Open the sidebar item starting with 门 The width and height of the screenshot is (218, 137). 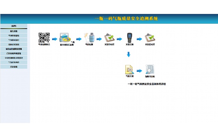tap(14, 53)
